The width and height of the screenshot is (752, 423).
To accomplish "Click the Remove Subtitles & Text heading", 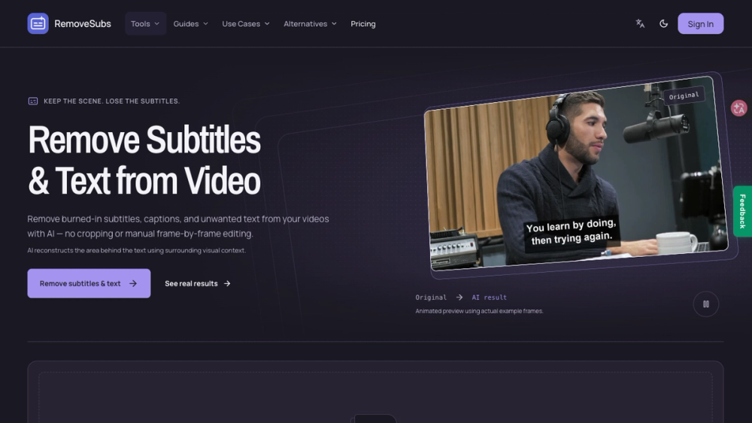I will pos(144,160).
